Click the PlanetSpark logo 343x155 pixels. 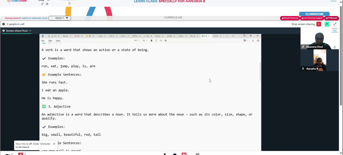pos(17,1)
